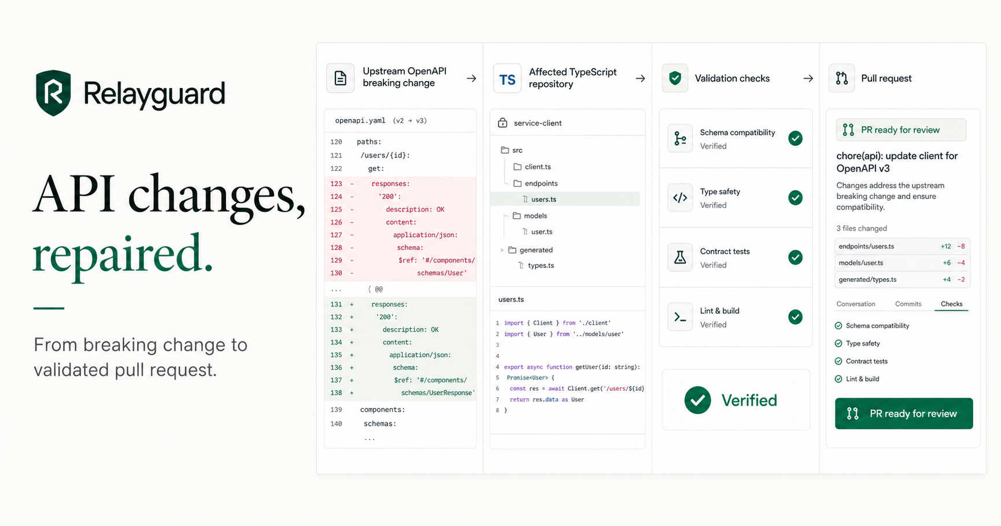Screen dimensions: 1001x526
Task: Click the code brackets icon for Type safety
Action: tap(680, 198)
